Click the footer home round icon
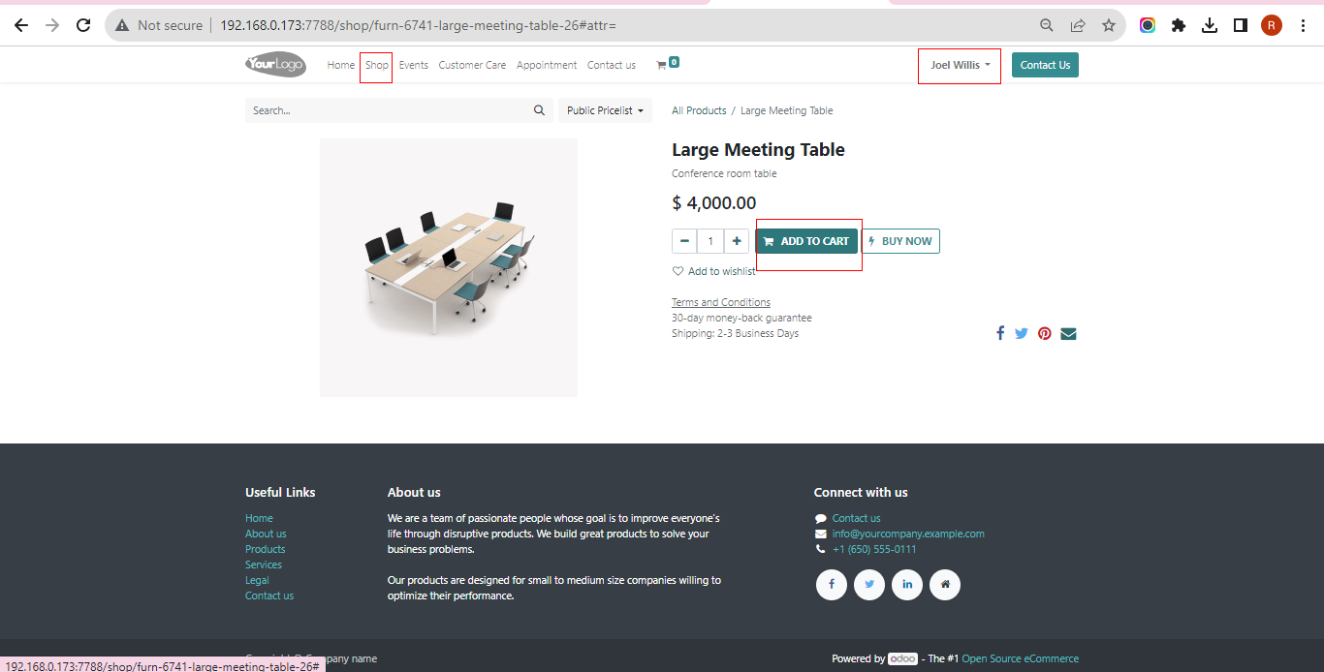 (x=945, y=585)
